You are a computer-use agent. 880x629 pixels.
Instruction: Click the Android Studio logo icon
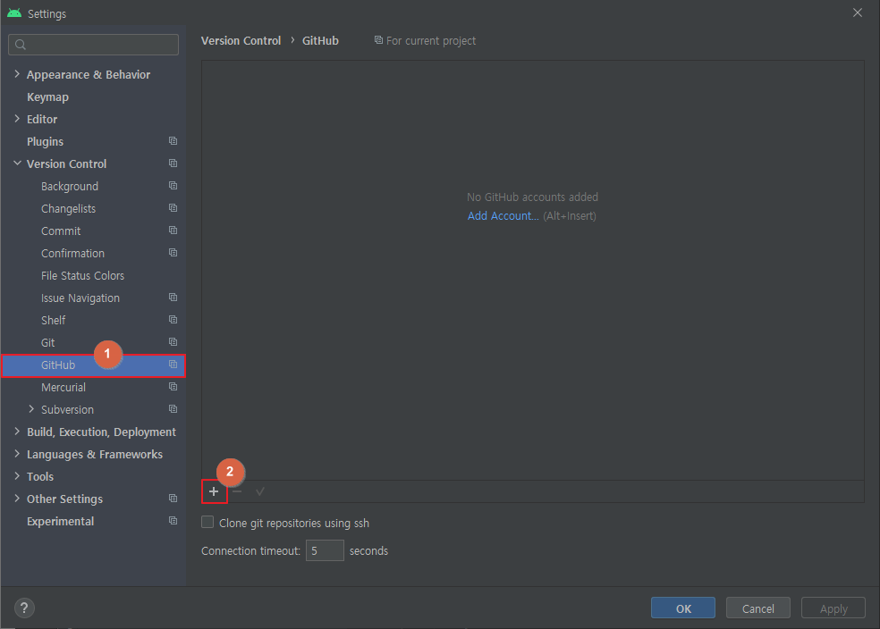click(x=14, y=13)
